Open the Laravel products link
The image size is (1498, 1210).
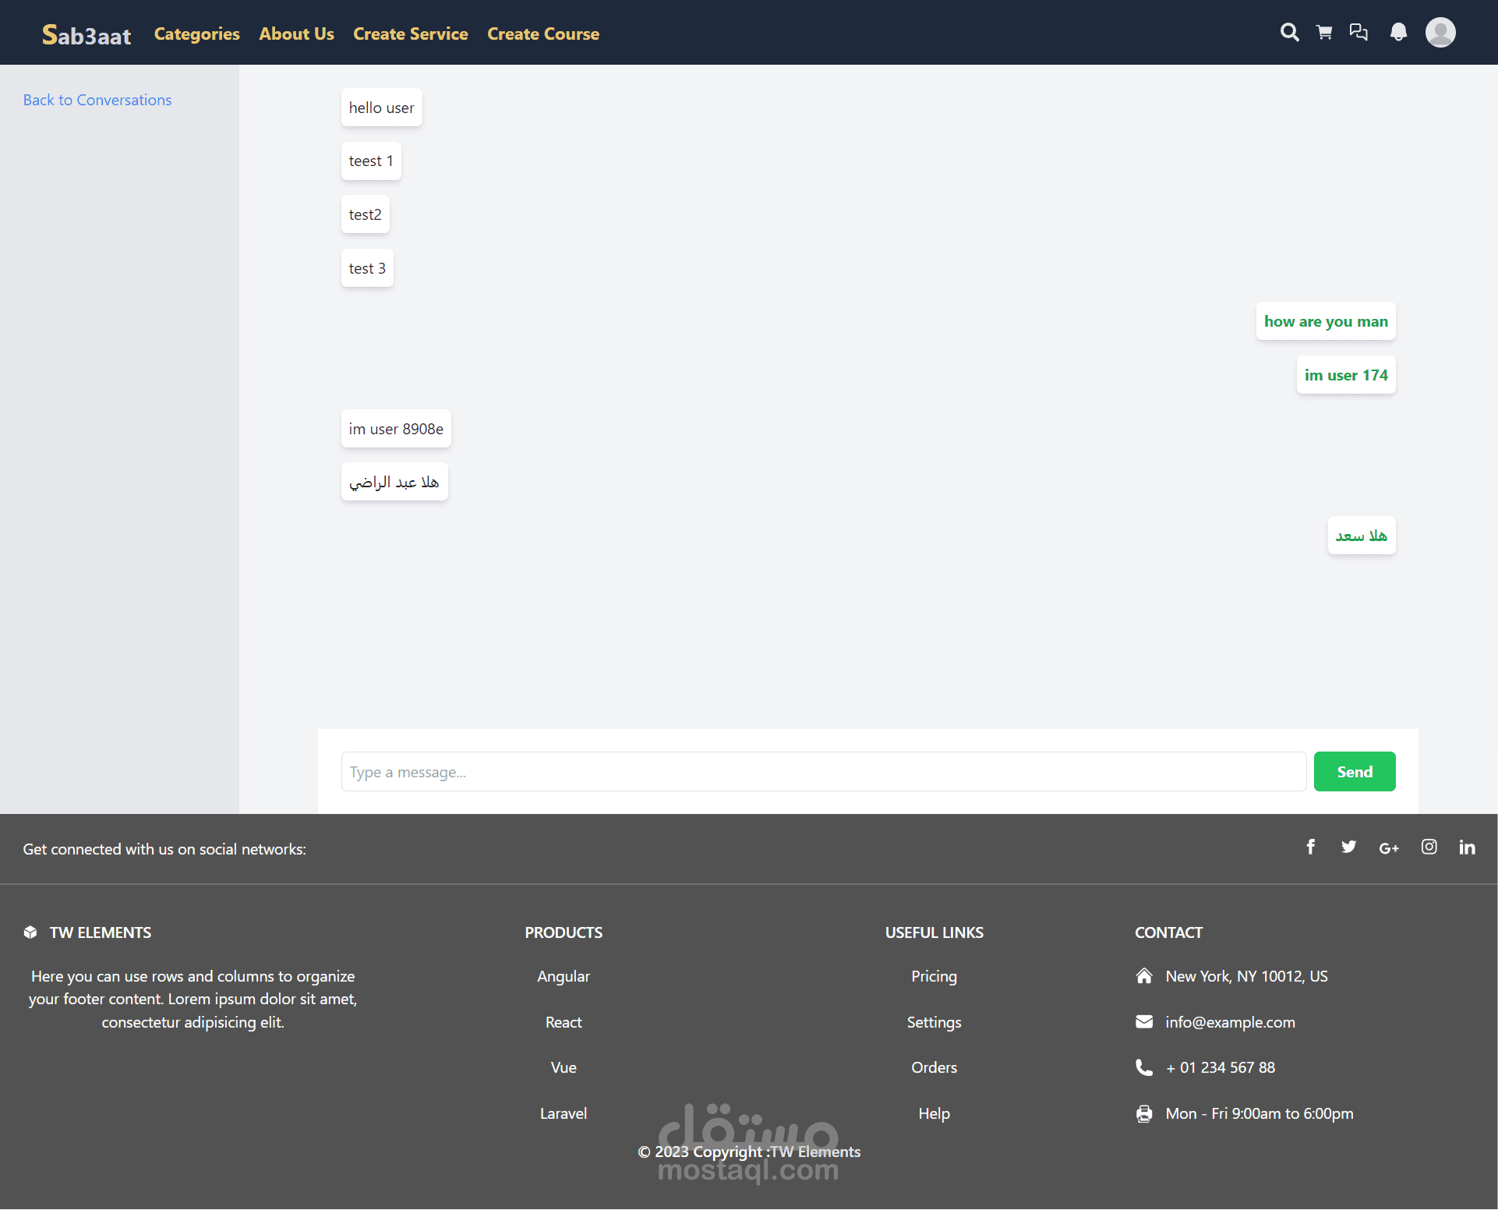pyautogui.click(x=564, y=1113)
